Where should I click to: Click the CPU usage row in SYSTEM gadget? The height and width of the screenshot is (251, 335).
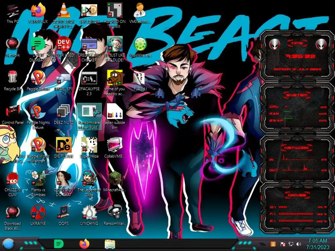click(x=298, y=107)
